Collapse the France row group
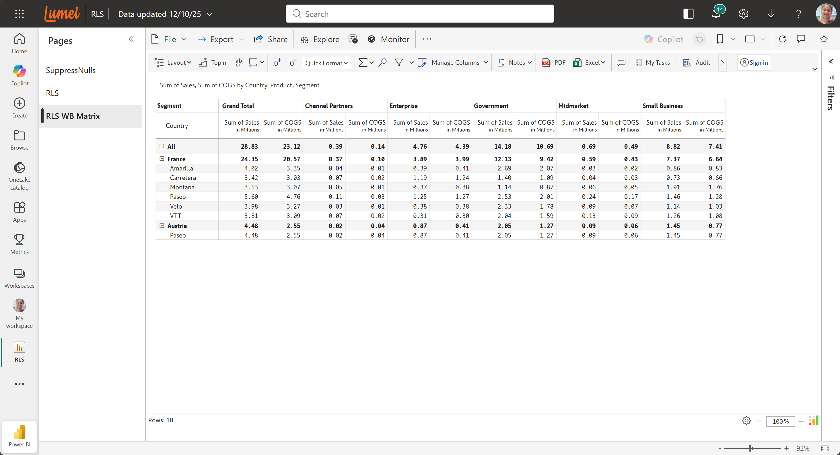This screenshot has height=455, width=840. click(162, 159)
